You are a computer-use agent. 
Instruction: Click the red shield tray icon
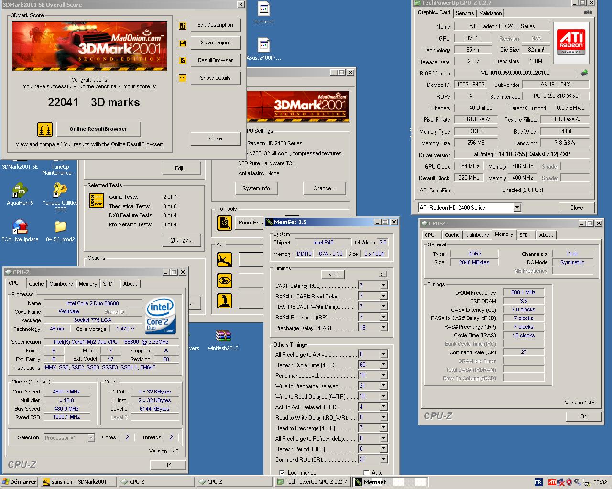pyautogui.click(x=569, y=482)
